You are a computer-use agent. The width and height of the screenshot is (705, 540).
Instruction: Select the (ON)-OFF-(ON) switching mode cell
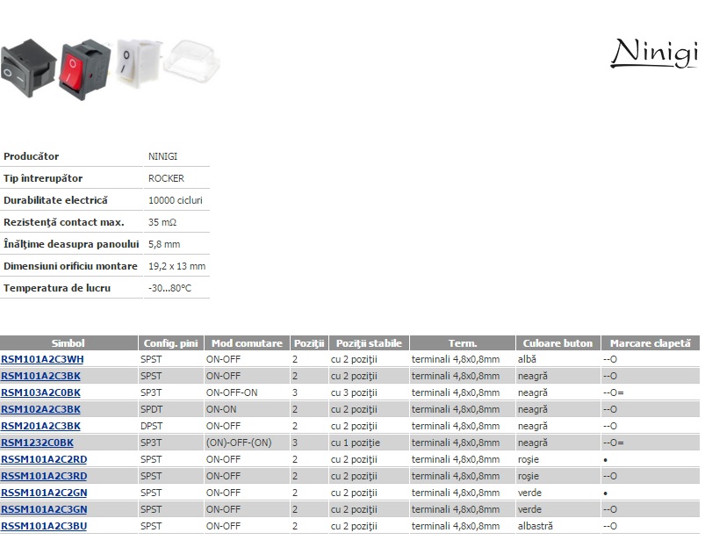point(239,443)
